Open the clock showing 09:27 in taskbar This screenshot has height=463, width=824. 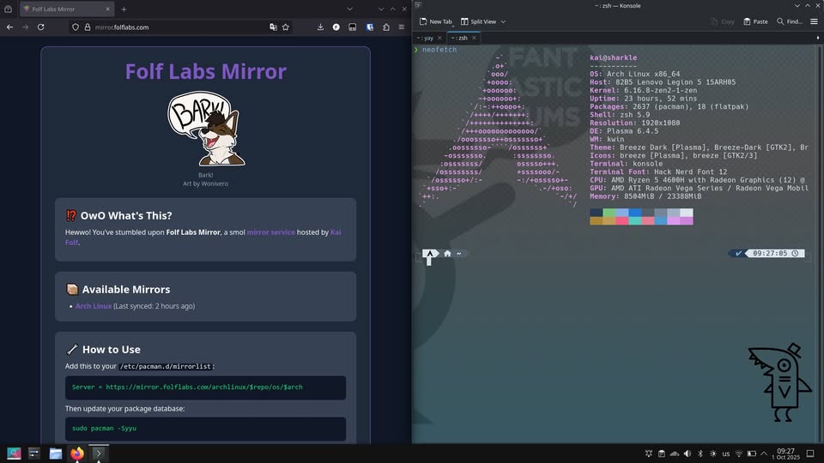tap(785, 454)
